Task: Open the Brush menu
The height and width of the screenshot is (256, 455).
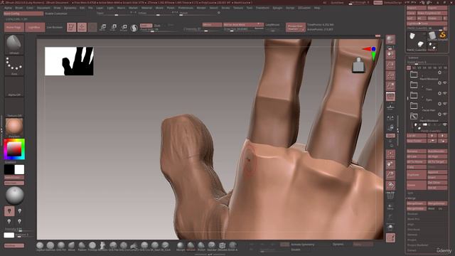Action: [19, 8]
